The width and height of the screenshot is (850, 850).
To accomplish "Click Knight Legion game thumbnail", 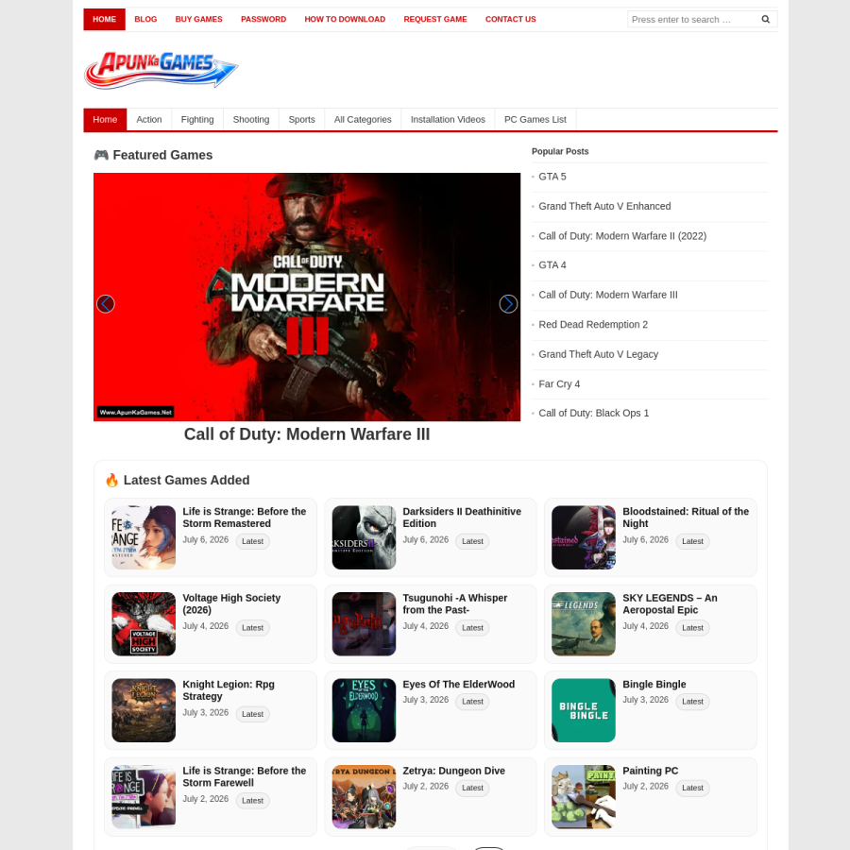I will [x=144, y=710].
